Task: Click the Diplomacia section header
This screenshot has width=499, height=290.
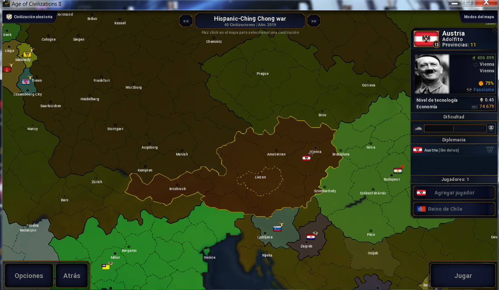Action: 454,140
